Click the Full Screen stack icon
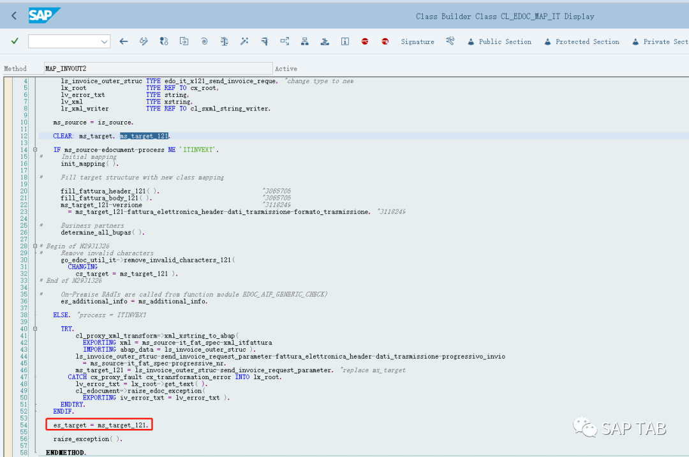Screen dimensions: 689x457 click(325, 41)
